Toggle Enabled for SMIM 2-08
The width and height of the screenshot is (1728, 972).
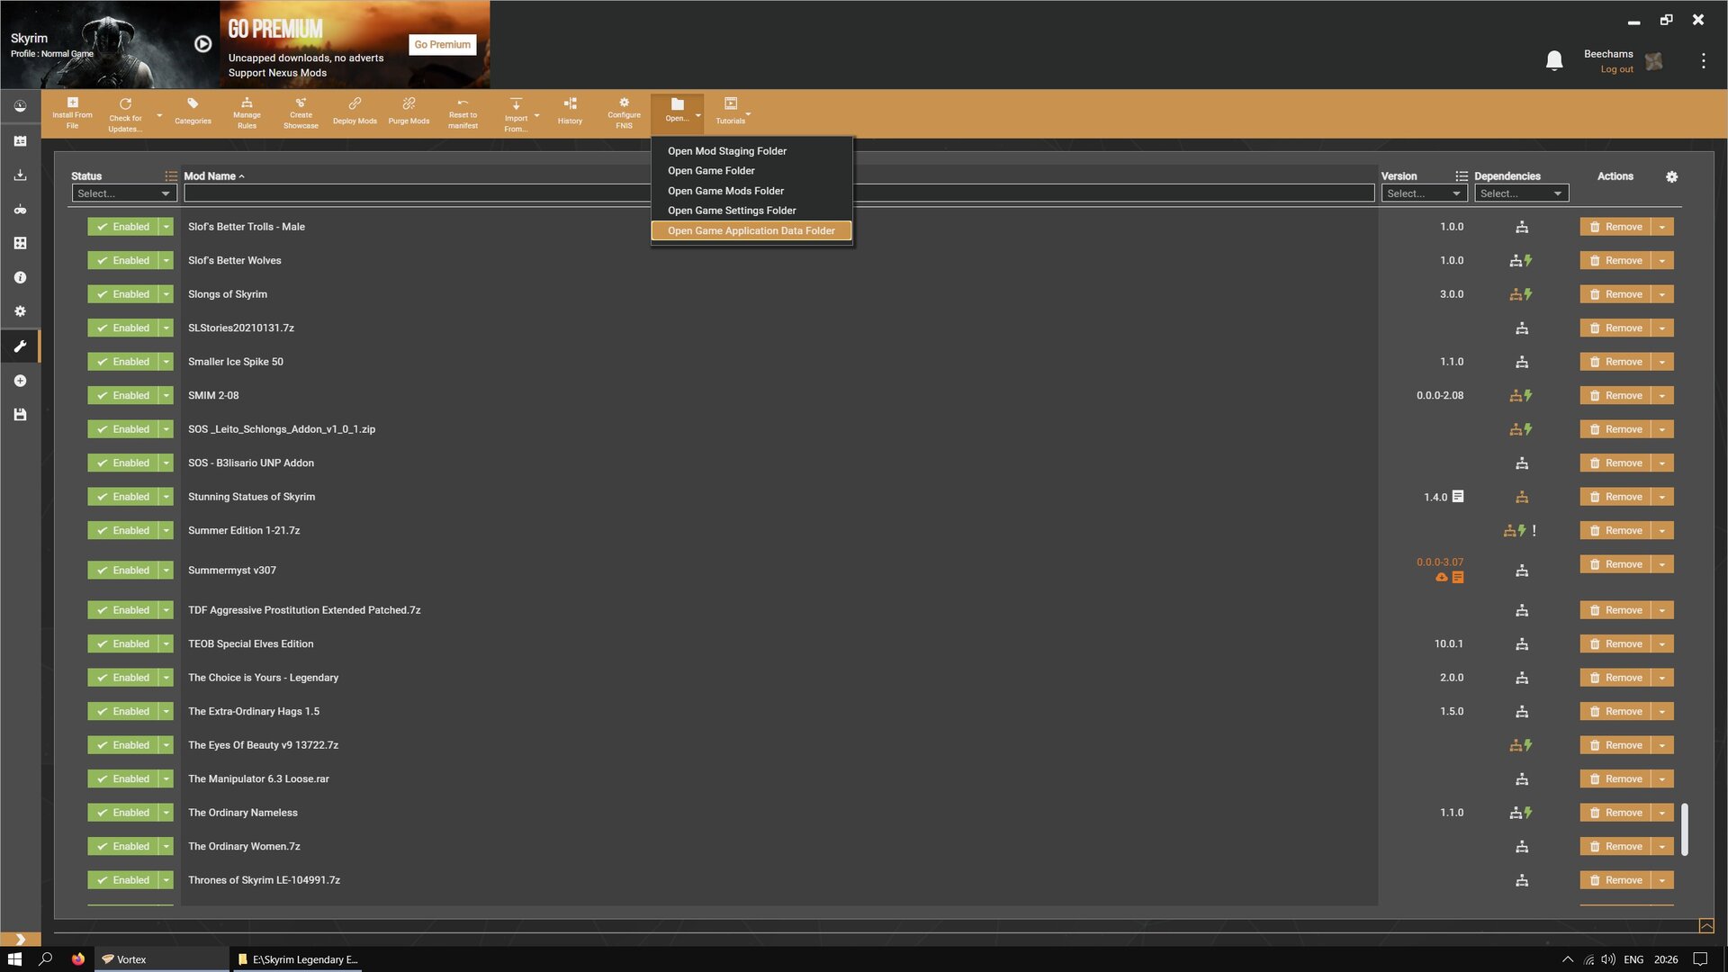122,395
